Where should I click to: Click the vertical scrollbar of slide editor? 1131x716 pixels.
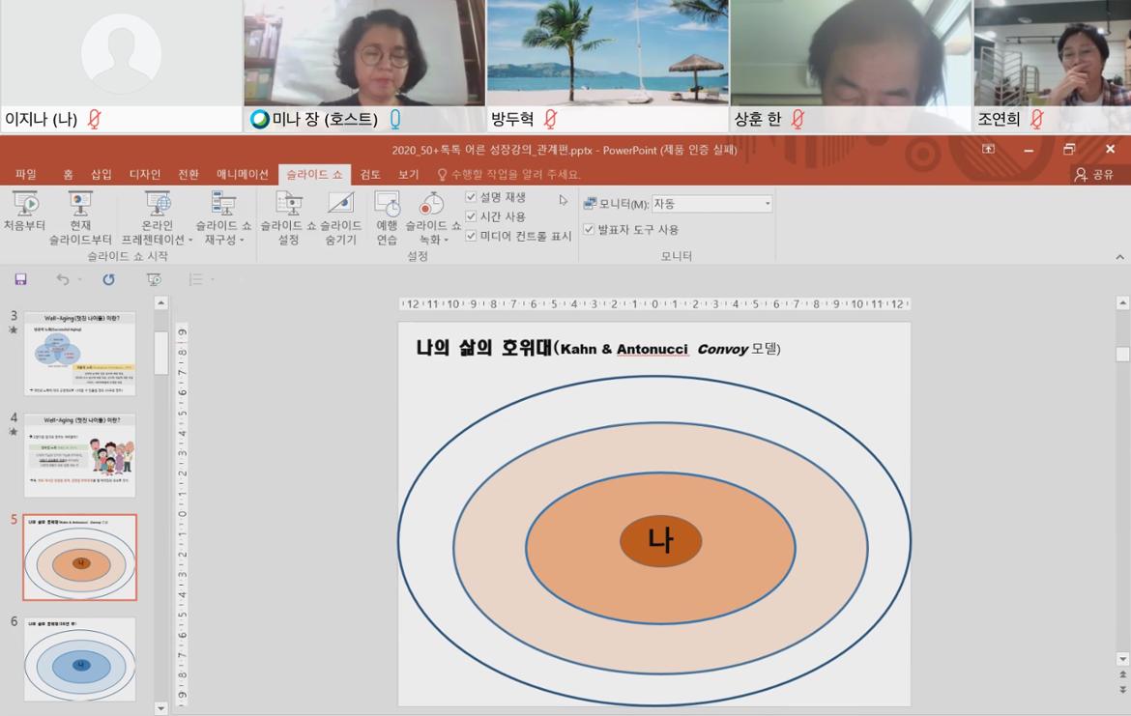point(1122,483)
